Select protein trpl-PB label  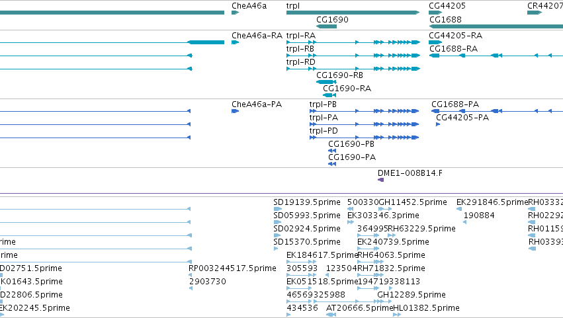323,104
